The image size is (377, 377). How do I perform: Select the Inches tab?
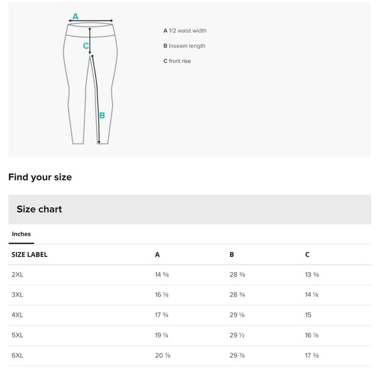click(x=21, y=234)
